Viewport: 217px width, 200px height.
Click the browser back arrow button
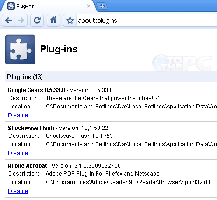pos(8,21)
